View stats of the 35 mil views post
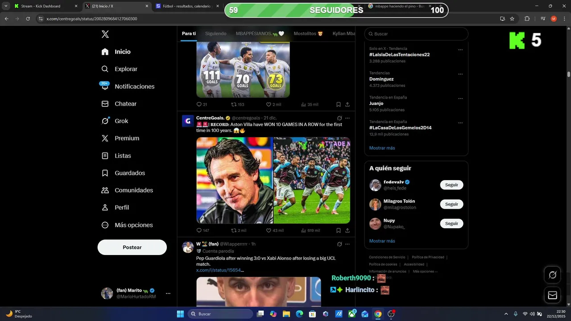This screenshot has width=571, height=321. pos(310,104)
